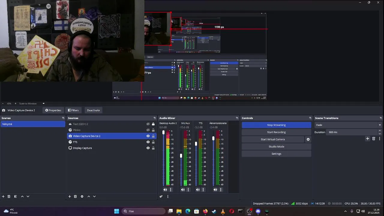Open TTS channel options menu
Image resolution: width=384 pixels, height=216 pixels.
pos(203,190)
